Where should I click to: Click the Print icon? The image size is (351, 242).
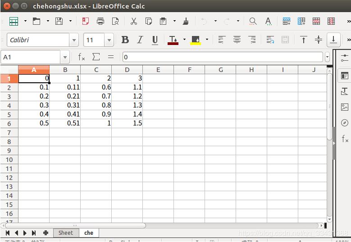coord(100,21)
